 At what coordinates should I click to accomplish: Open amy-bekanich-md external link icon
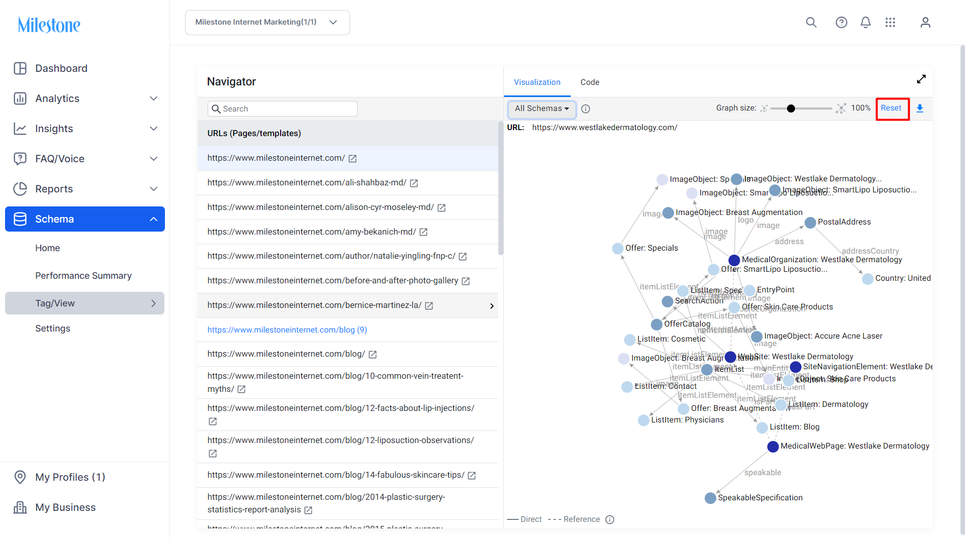click(423, 232)
